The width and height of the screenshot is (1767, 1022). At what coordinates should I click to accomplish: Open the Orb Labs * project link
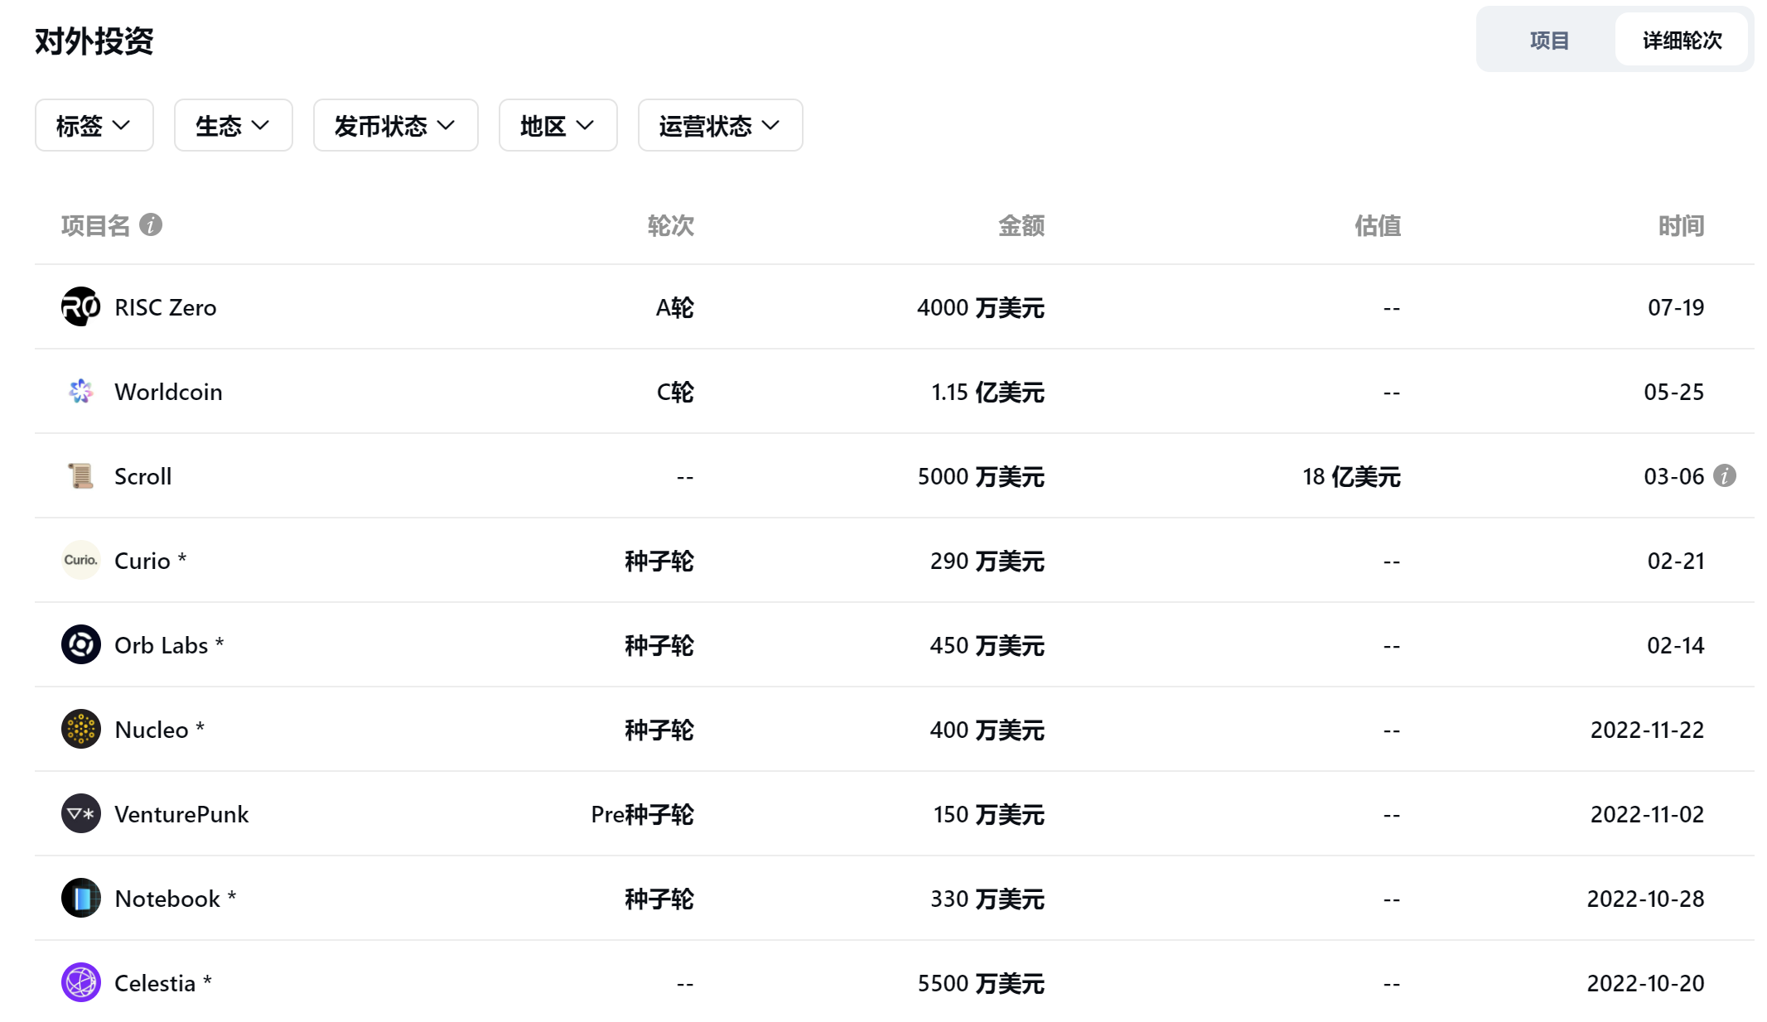pos(169,646)
